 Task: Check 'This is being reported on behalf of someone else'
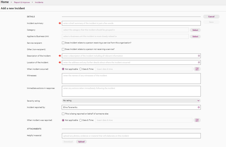click(63, 114)
